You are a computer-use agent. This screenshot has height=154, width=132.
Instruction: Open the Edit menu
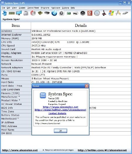(x=9, y=8)
